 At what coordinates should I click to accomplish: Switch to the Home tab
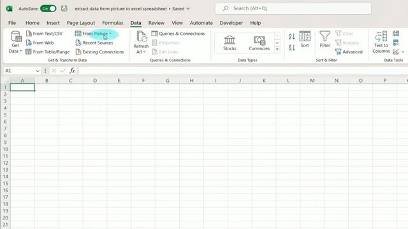point(33,23)
